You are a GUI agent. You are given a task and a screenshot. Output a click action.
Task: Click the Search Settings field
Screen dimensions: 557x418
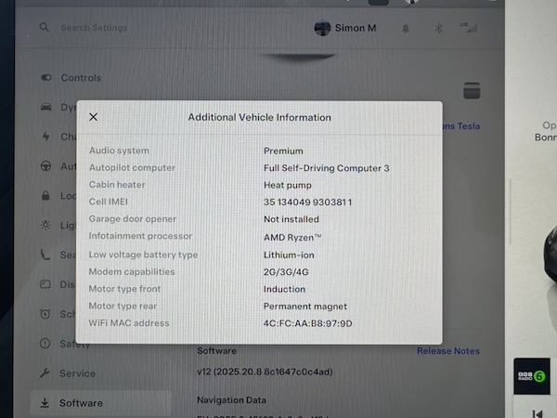point(139,28)
